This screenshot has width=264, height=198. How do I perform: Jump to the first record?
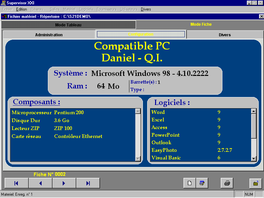pyautogui.click(x=16, y=183)
